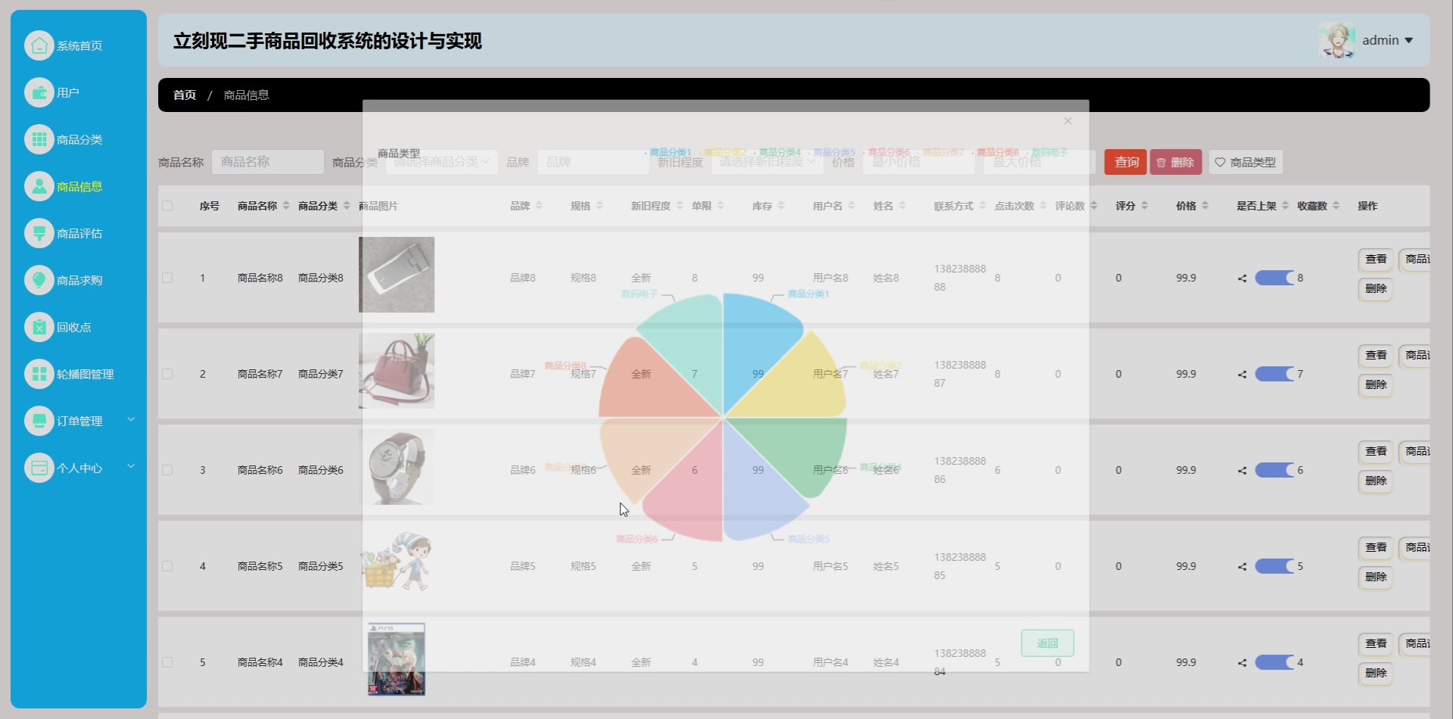Toggle 是否上架 switch for 商品名称6
Viewport: 1453px width, 719px height.
click(1274, 470)
